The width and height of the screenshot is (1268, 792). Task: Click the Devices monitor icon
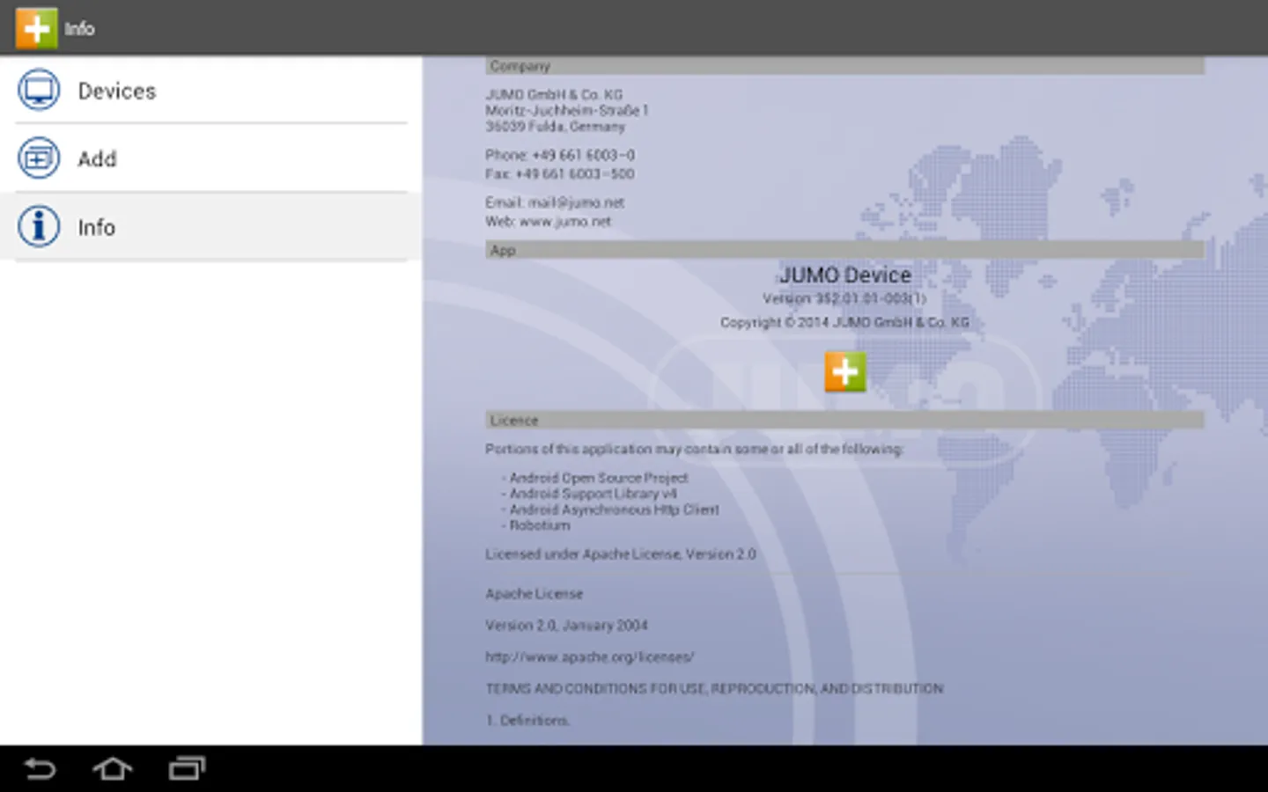39,90
